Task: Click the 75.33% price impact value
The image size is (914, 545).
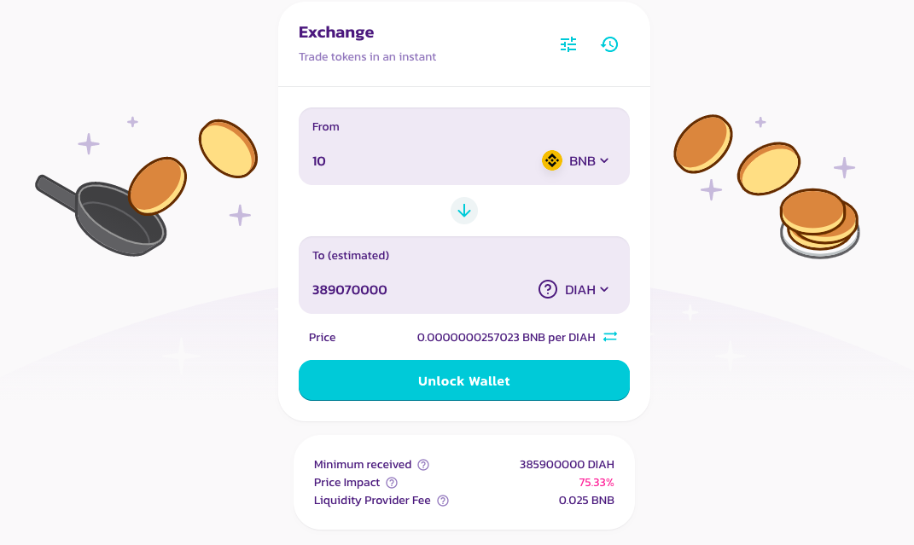Action: coord(597,483)
